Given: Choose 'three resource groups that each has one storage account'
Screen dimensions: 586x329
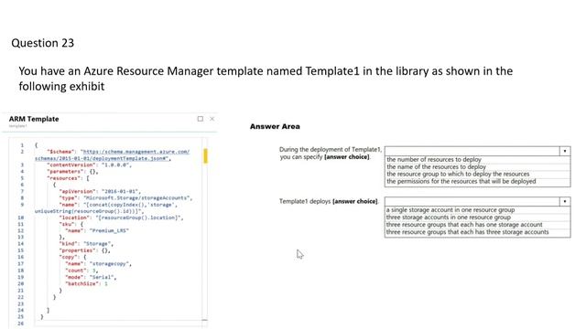Looking at the screenshot, I should 464,225.
